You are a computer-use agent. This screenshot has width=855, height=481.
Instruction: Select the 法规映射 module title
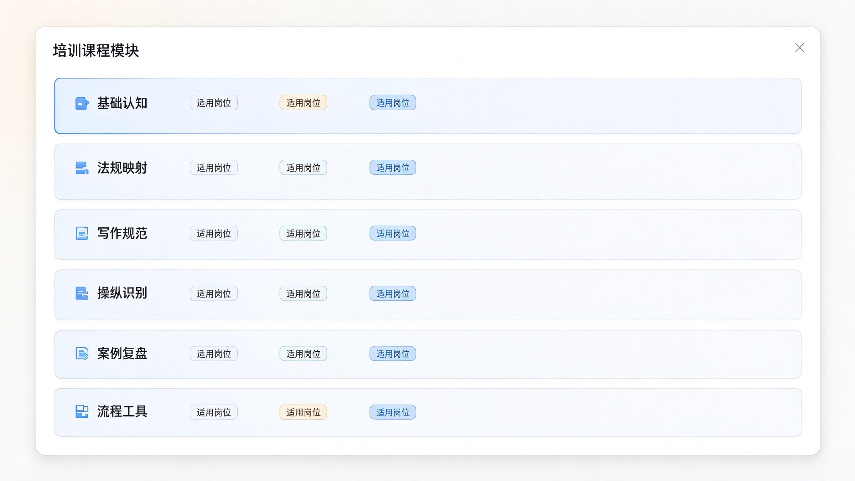[x=122, y=168]
